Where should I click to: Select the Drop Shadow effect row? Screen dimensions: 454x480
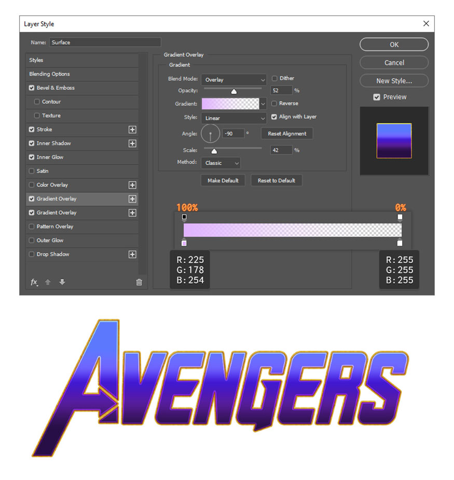(82, 255)
